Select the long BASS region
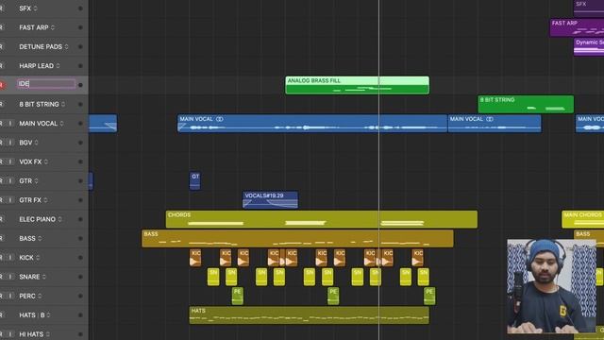604x340 pixels. [x=297, y=239]
